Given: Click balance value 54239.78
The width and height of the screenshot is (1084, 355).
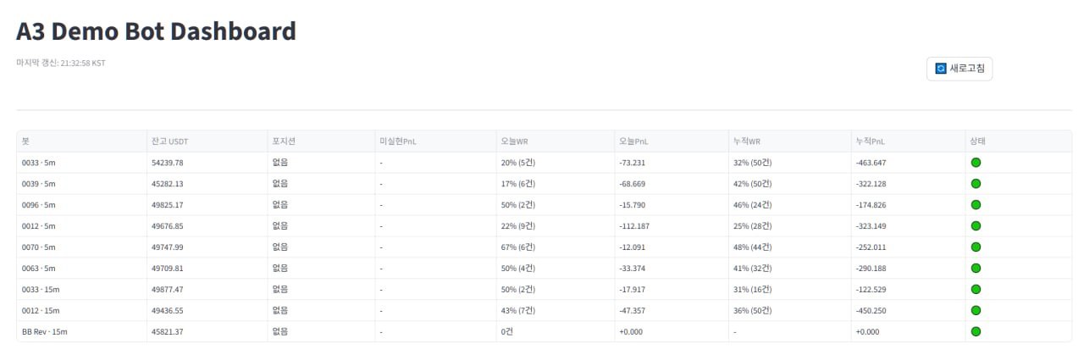Looking at the screenshot, I should pyautogui.click(x=168, y=163).
